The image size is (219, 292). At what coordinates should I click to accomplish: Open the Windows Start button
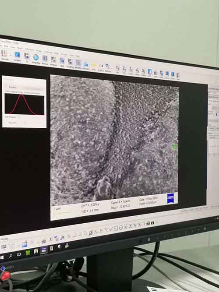[x=2, y=257]
